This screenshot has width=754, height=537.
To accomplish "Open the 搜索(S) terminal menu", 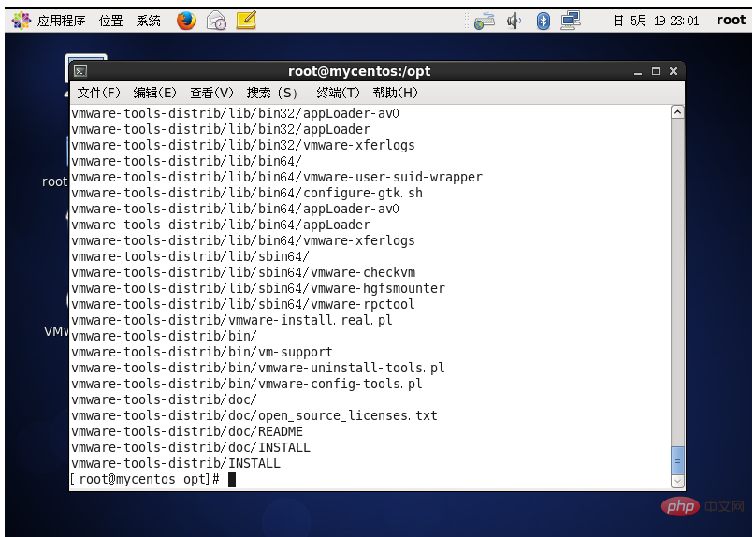I will point(271,93).
